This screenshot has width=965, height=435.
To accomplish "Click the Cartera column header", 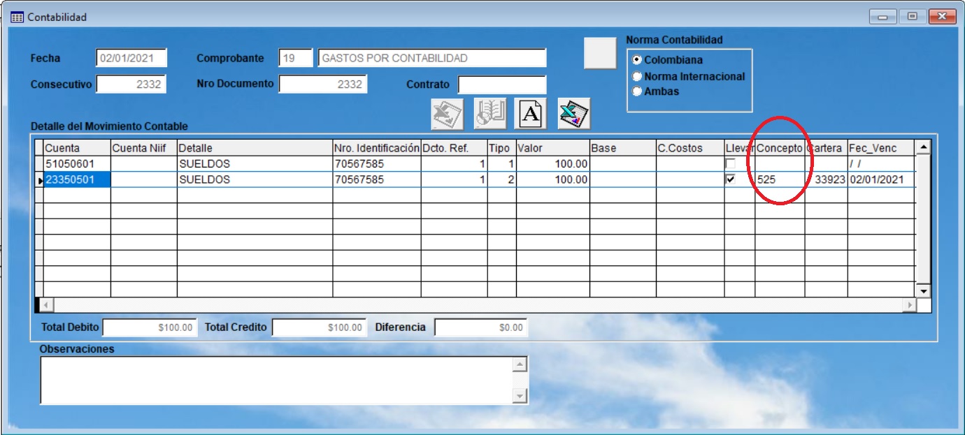I will coord(826,148).
